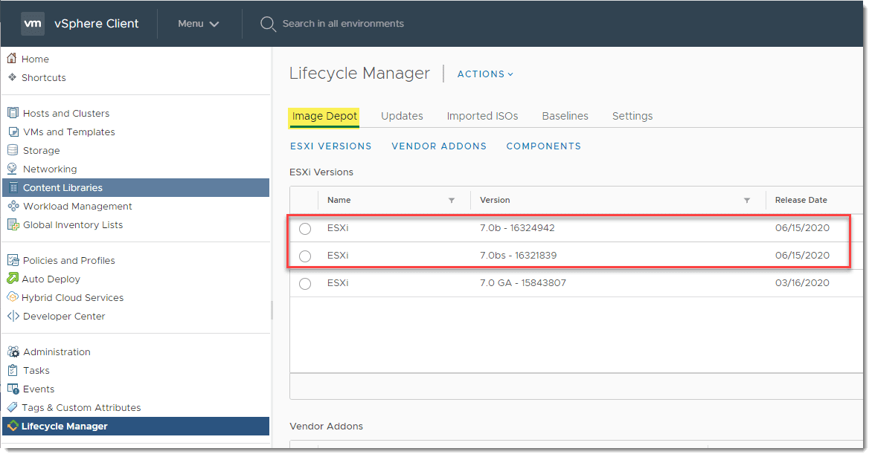Choose the ESXi 7.0 GA radio button

(x=305, y=284)
